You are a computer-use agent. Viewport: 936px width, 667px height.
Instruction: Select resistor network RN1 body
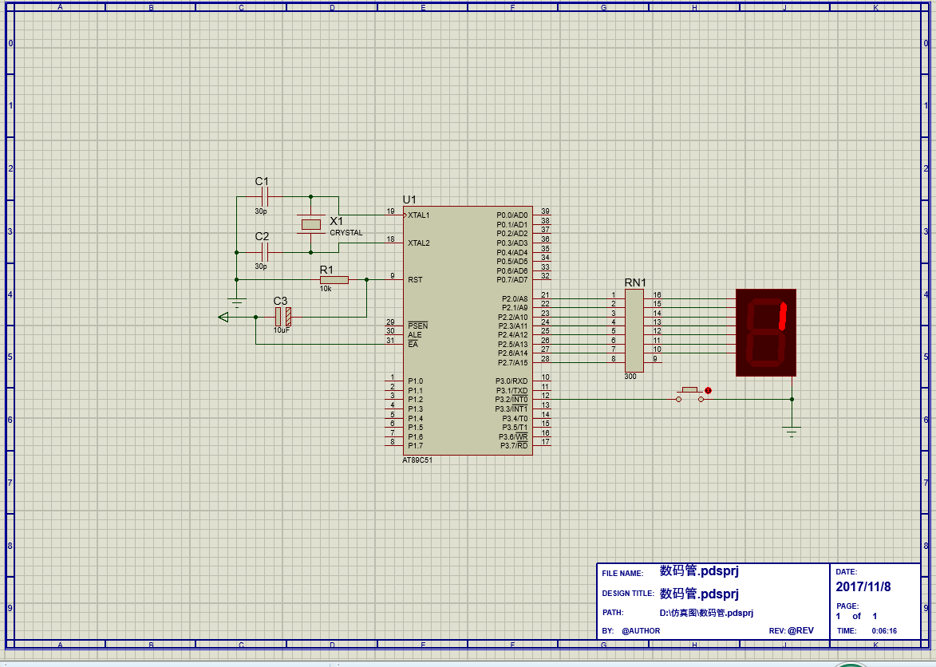click(634, 330)
